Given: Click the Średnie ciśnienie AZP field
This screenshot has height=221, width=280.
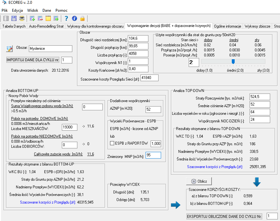Looking at the screenshot, I should click(x=260, y=104).
